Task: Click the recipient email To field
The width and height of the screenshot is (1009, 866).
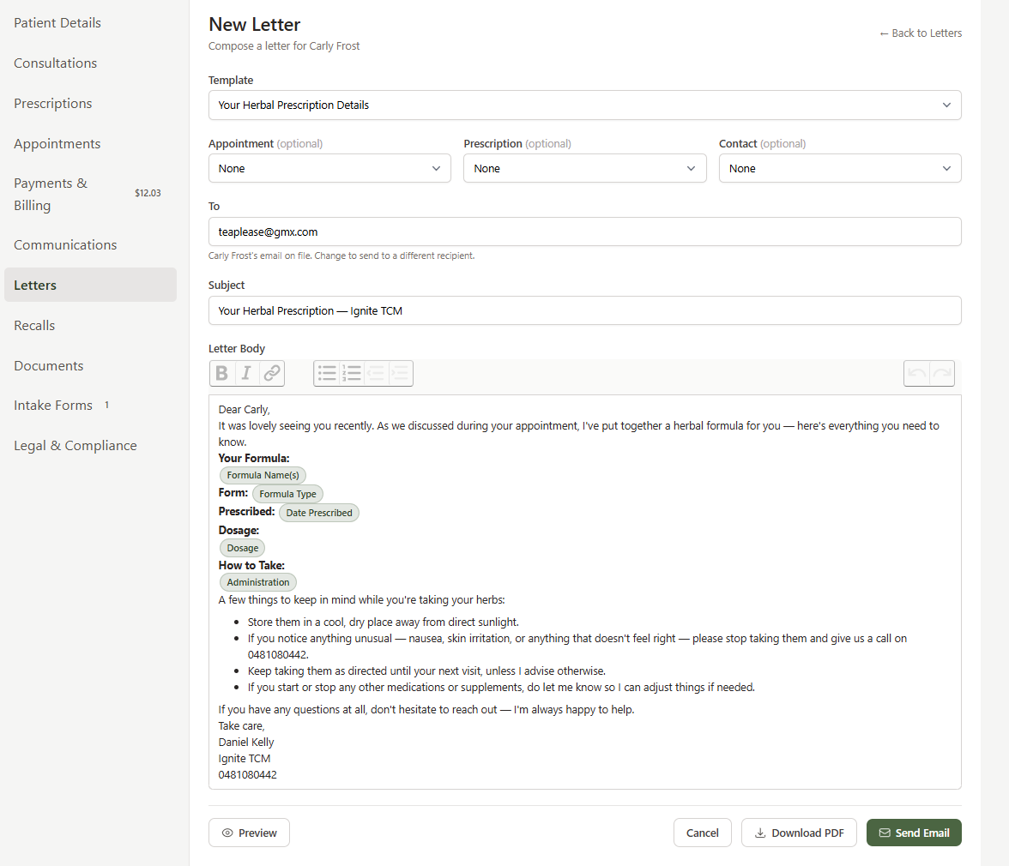Action: point(584,232)
